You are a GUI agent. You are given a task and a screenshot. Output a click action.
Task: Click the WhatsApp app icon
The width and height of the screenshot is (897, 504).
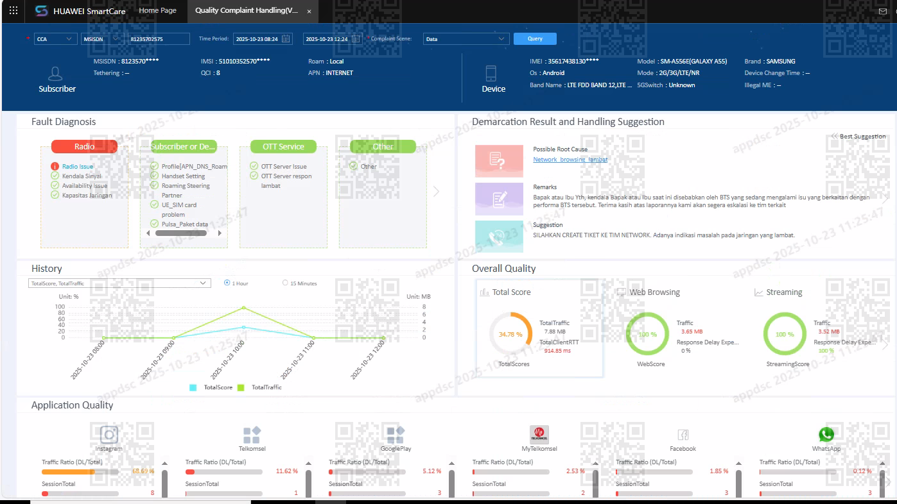pyautogui.click(x=826, y=435)
